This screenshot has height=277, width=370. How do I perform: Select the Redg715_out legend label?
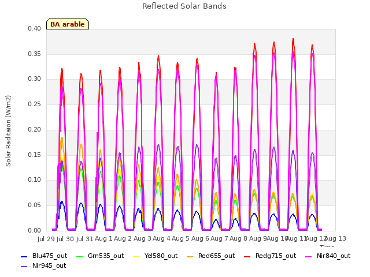[276, 256]
